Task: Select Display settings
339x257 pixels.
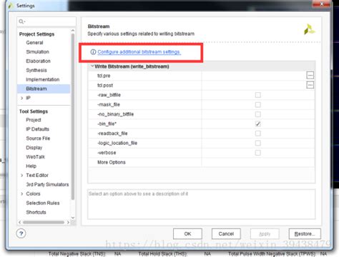Action: pyautogui.click(x=34, y=148)
